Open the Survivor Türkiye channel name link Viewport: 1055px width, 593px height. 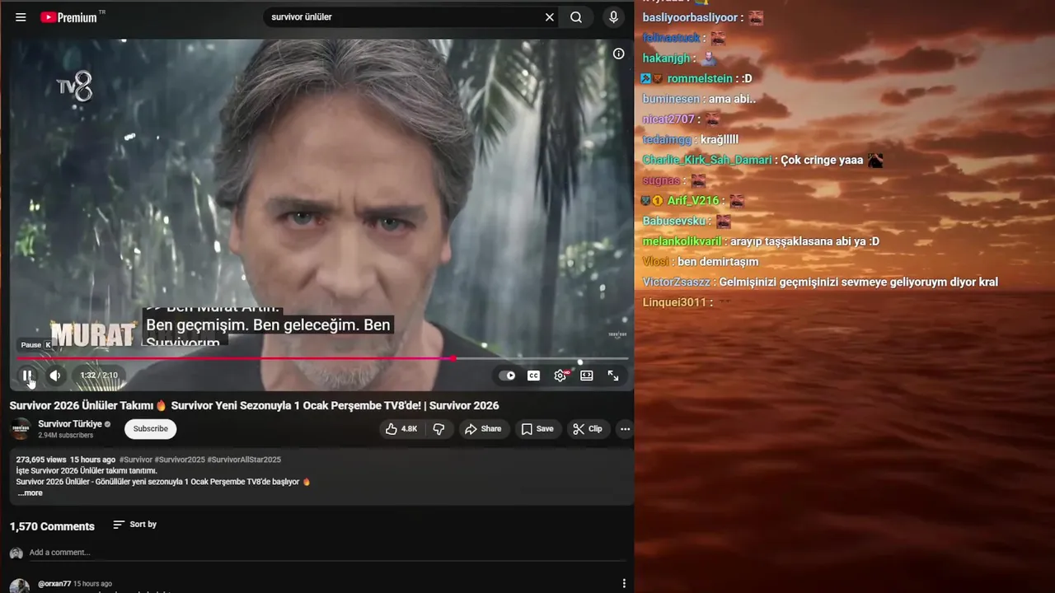click(x=70, y=424)
